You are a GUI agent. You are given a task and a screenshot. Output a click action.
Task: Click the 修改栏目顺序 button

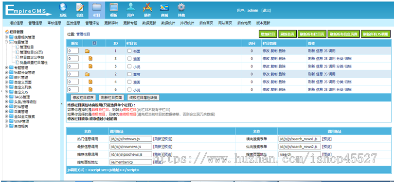pyautogui.click(x=83, y=98)
